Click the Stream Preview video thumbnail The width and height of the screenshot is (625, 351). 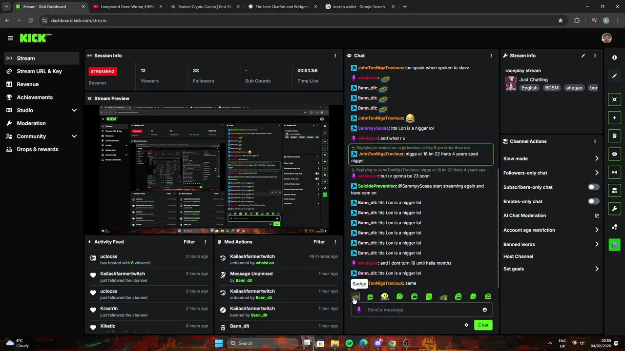pyautogui.click(x=214, y=170)
